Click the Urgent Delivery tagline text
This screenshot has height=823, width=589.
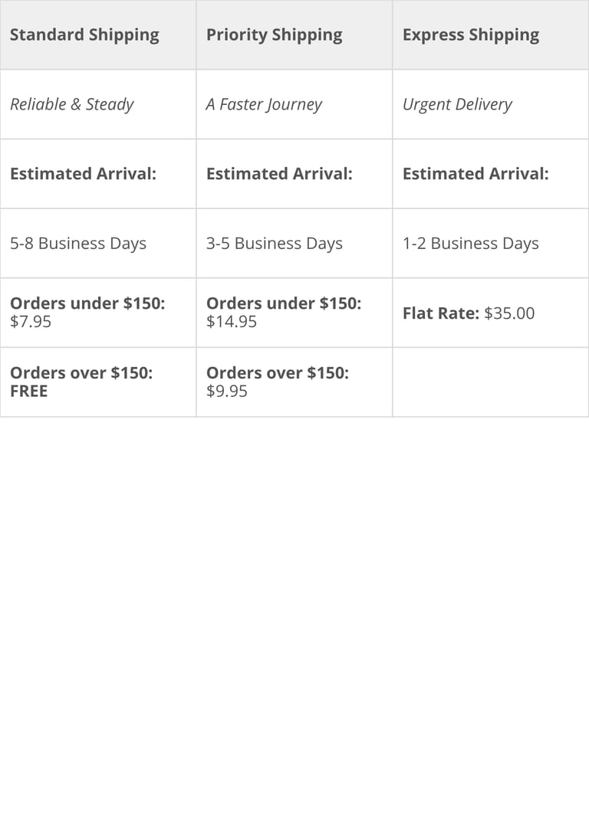pyautogui.click(x=457, y=104)
